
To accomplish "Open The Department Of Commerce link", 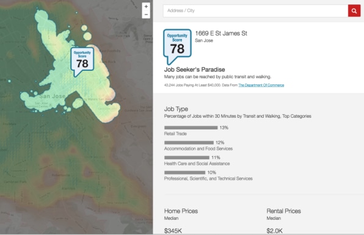I will tap(261, 85).
